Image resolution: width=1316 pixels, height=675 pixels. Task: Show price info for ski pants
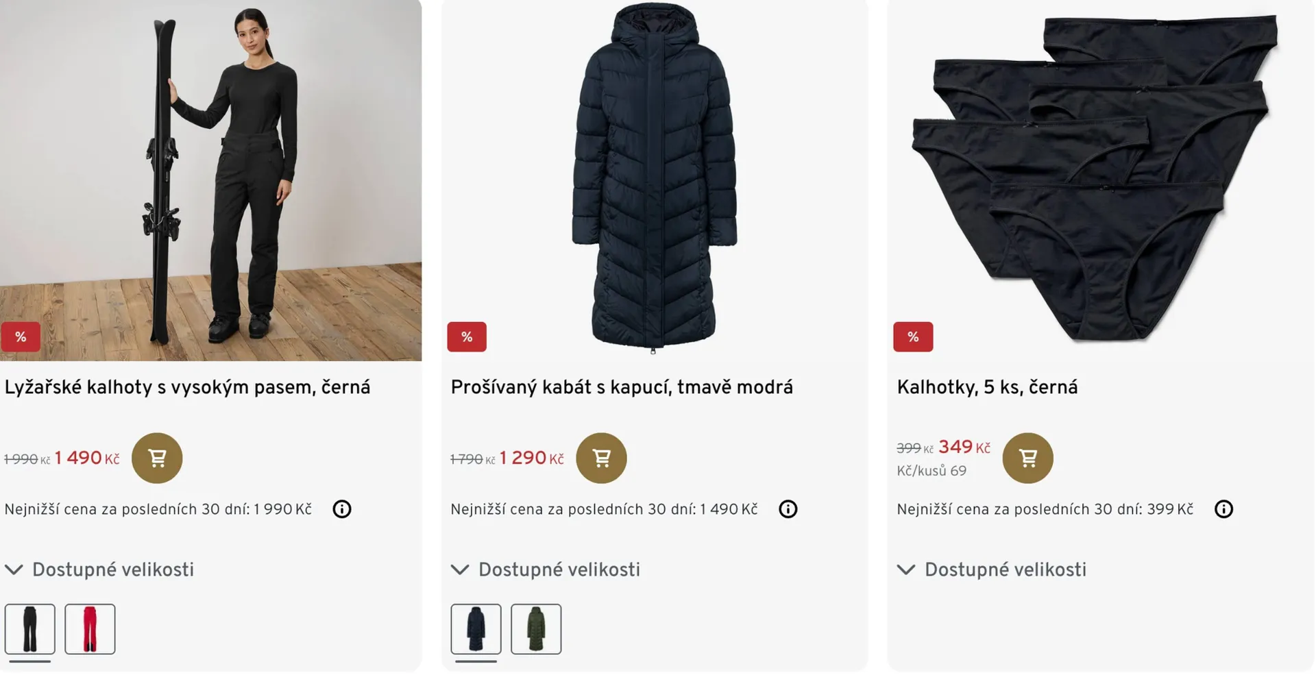point(342,509)
